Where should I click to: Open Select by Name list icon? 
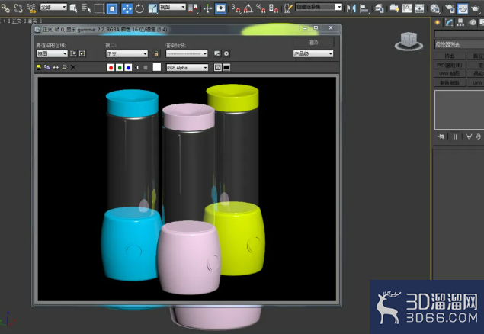[x=86, y=8]
